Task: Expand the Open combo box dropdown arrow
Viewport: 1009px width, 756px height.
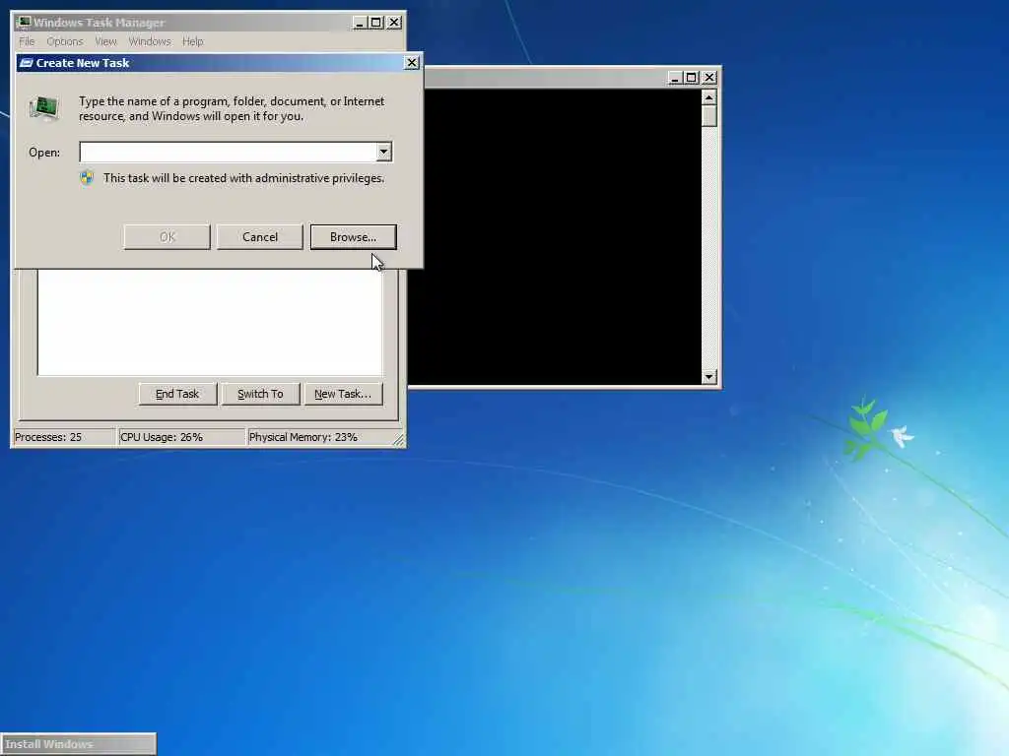Action: pos(383,152)
